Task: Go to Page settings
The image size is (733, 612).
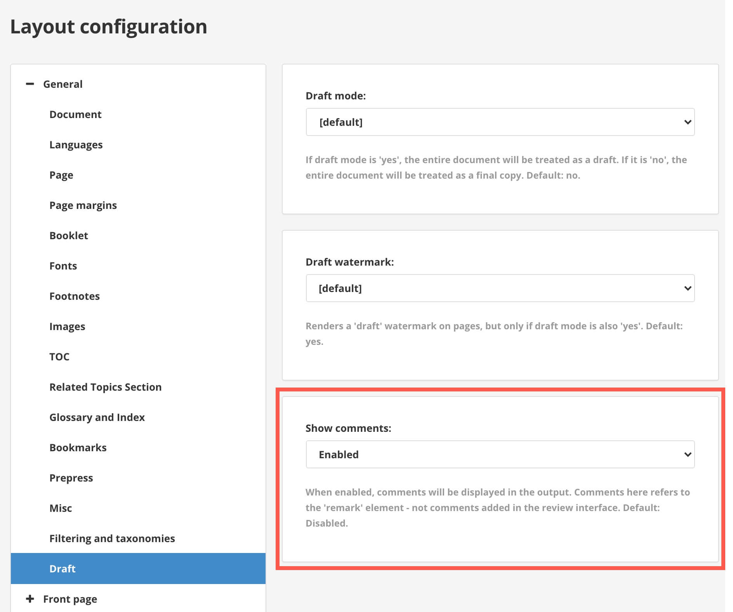Action: pyautogui.click(x=61, y=175)
